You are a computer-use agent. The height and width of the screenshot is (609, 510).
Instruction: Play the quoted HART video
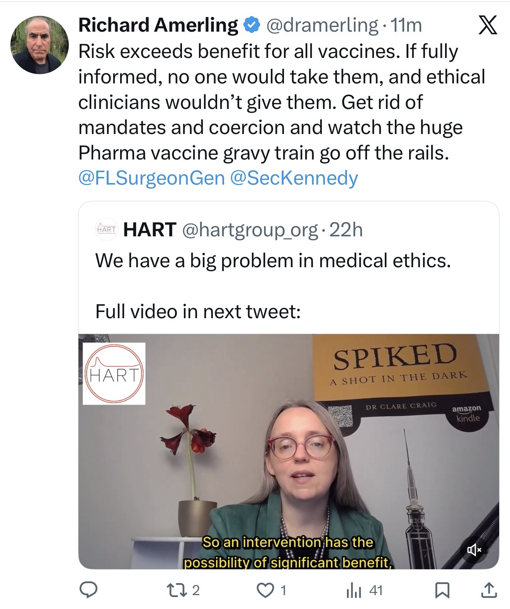289,451
